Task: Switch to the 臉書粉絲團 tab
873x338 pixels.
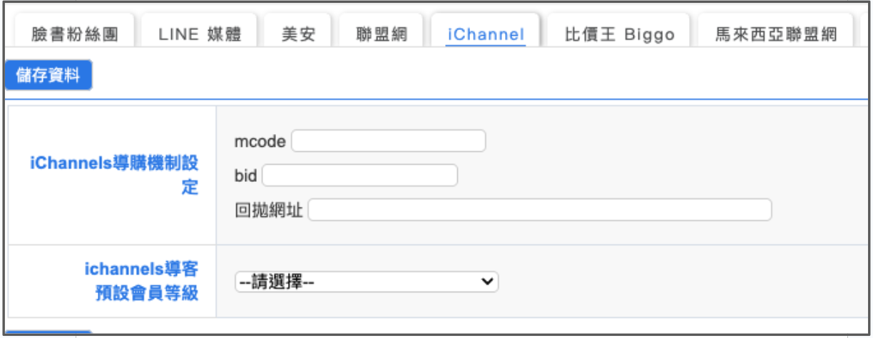Action: pyautogui.click(x=74, y=34)
